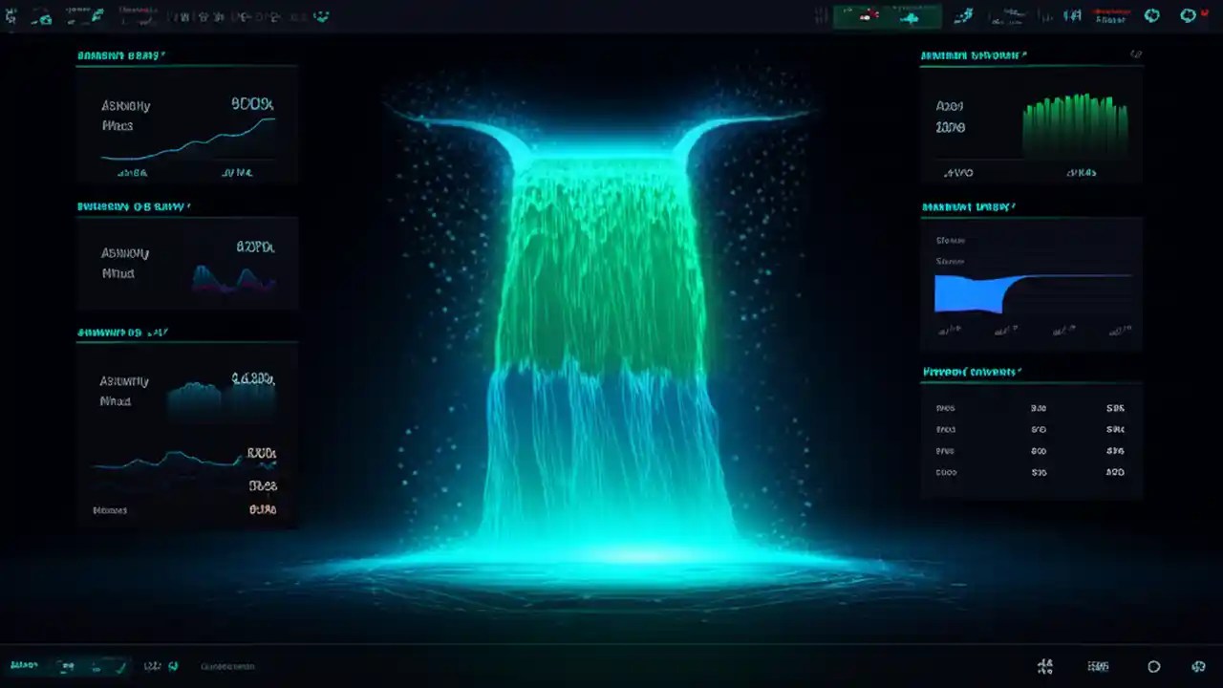
Task: Open the gear icon at the bottom-right corner
Action: click(x=1197, y=666)
